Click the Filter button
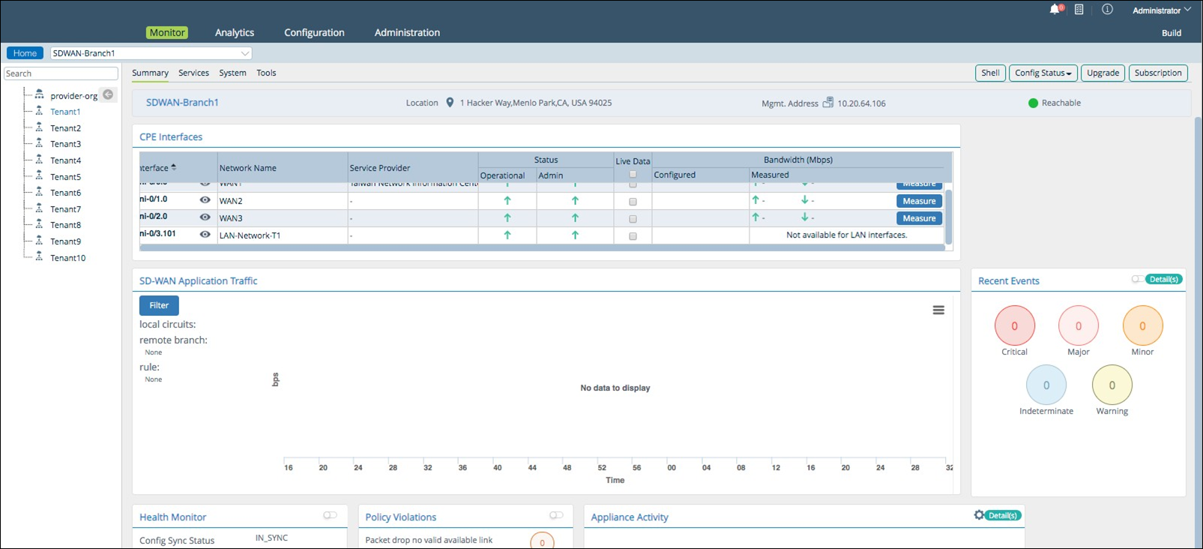 pyautogui.click(x=159, y=305)
